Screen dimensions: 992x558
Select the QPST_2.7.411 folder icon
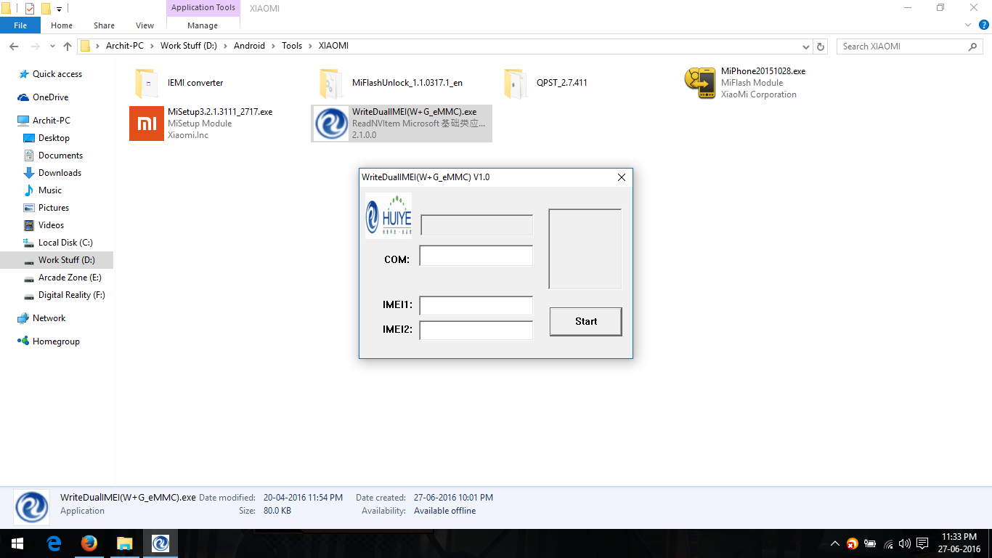pos(516,83)
